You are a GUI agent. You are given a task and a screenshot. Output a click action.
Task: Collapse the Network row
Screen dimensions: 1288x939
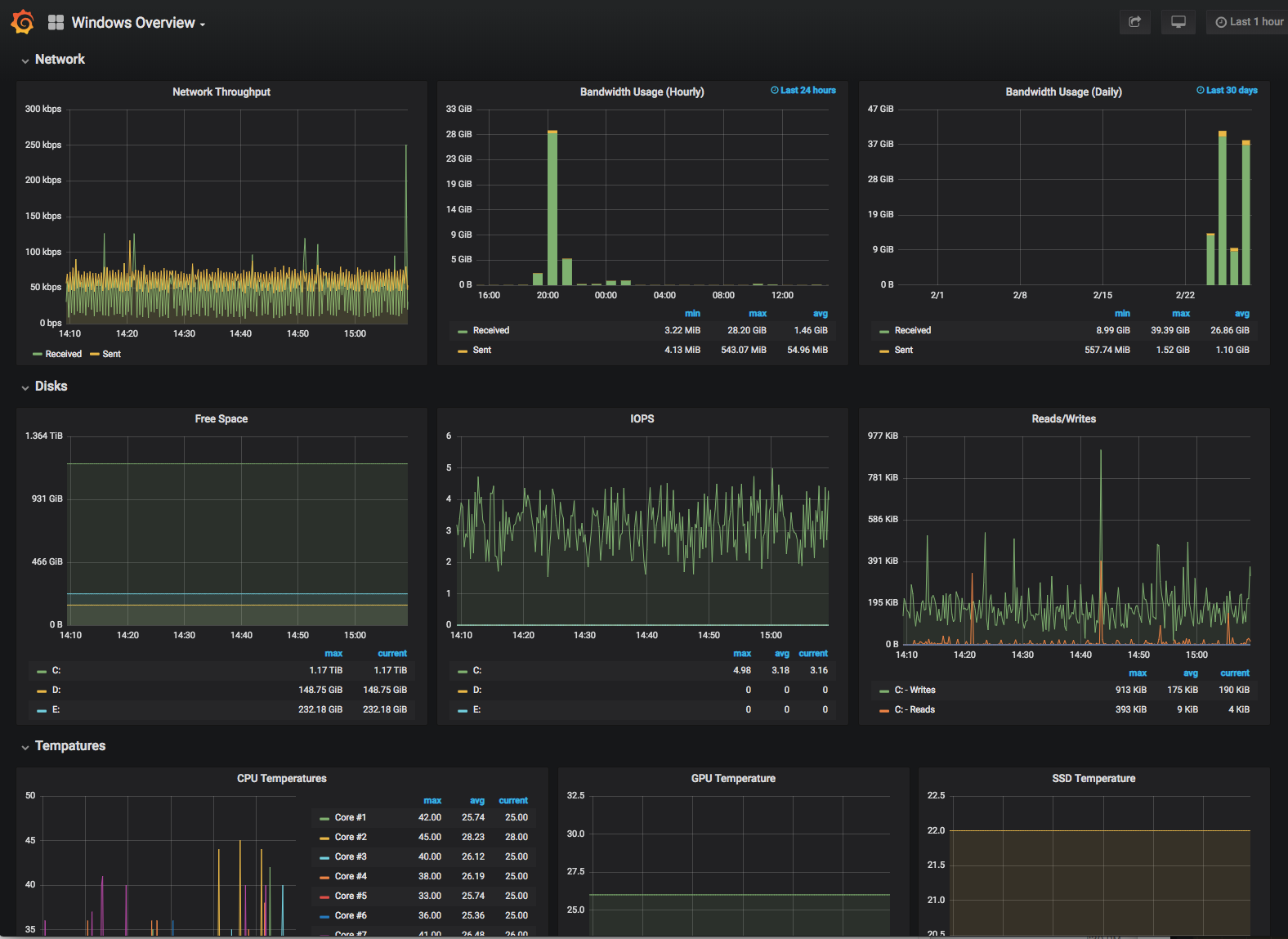click(x=60, y=60)
